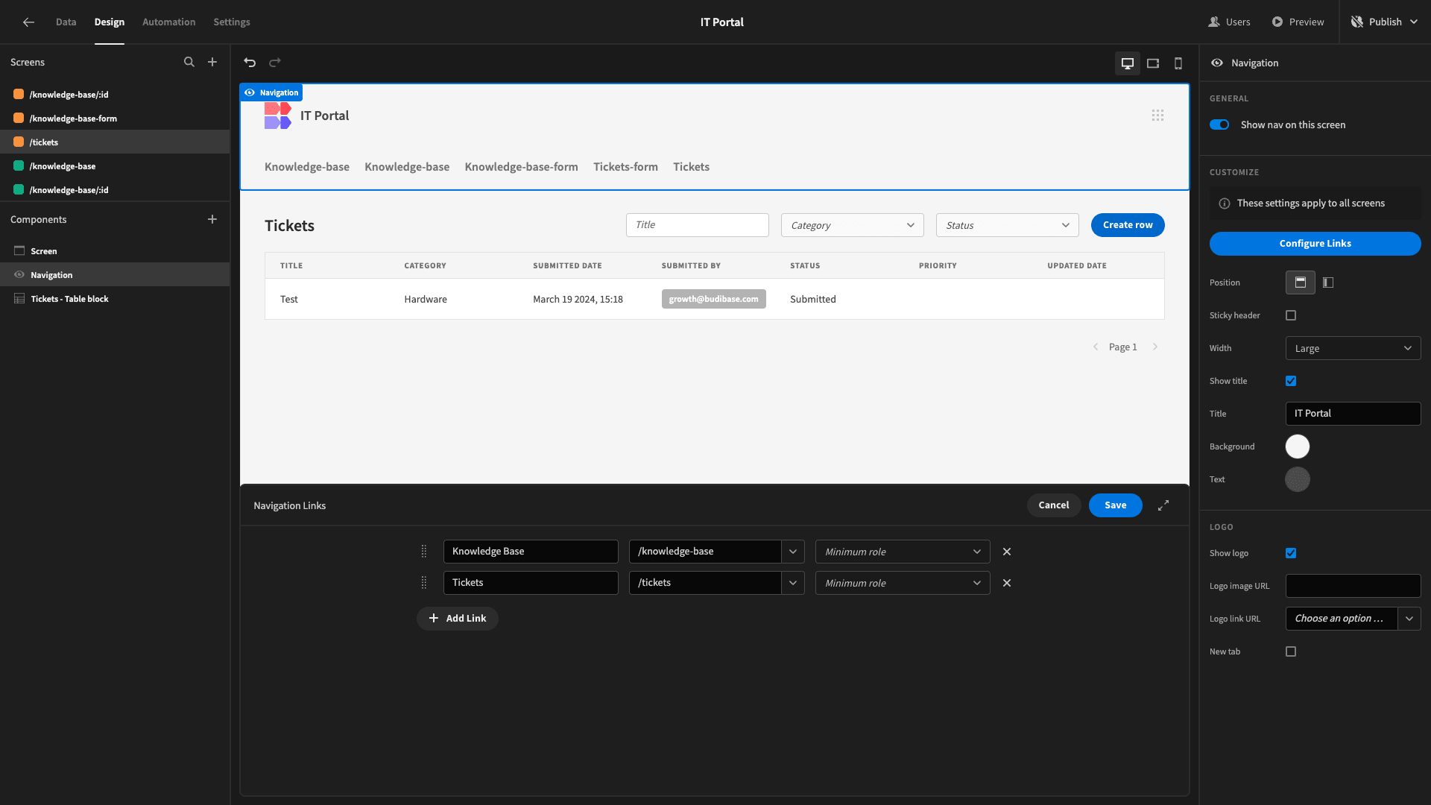Remove the Knowledge Base navigation link
The height and width of the screenshot is (805, 1431).
click(x=1007, y=552)
